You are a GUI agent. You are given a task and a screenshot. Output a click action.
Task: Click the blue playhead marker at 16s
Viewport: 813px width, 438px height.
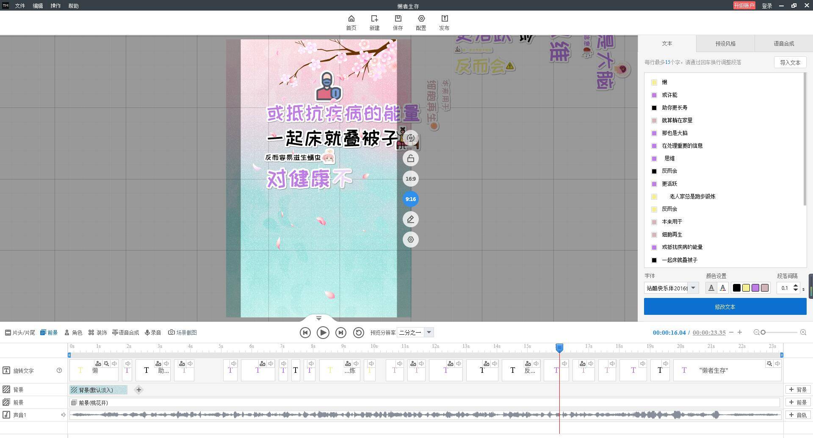coord(559,348)
